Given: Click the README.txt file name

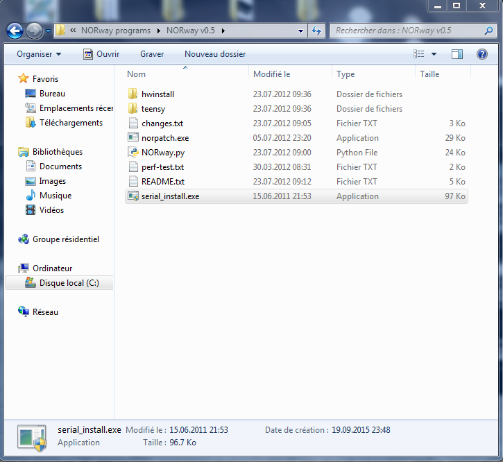Looking at the screenshot, I should [163, 182].
